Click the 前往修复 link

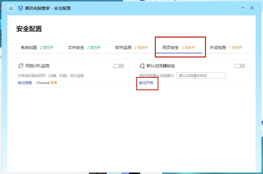25,83
